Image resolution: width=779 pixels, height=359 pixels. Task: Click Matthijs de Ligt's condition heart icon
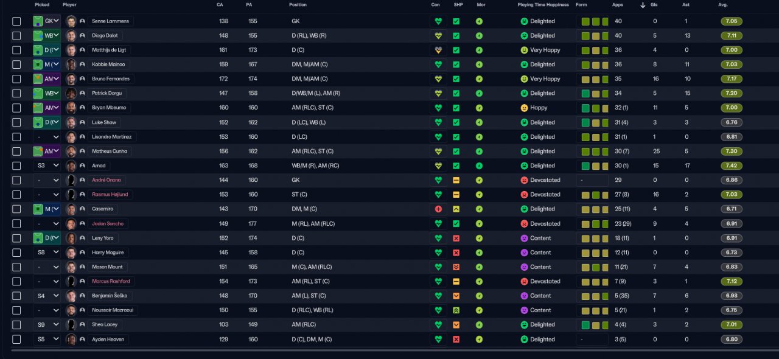pyautogui.click(x=438, y=50)
